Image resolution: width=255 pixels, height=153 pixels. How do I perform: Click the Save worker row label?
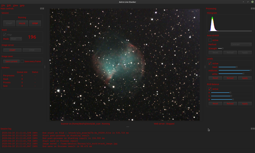pyautogui.click(x=5, y=86)
